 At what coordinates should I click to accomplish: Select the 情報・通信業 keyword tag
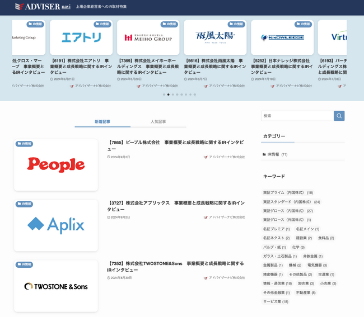(277, 283)
